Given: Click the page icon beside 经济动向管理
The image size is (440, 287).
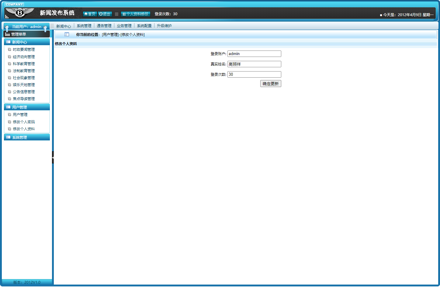Looking at the screenshot, I should (x=9, y=57).
